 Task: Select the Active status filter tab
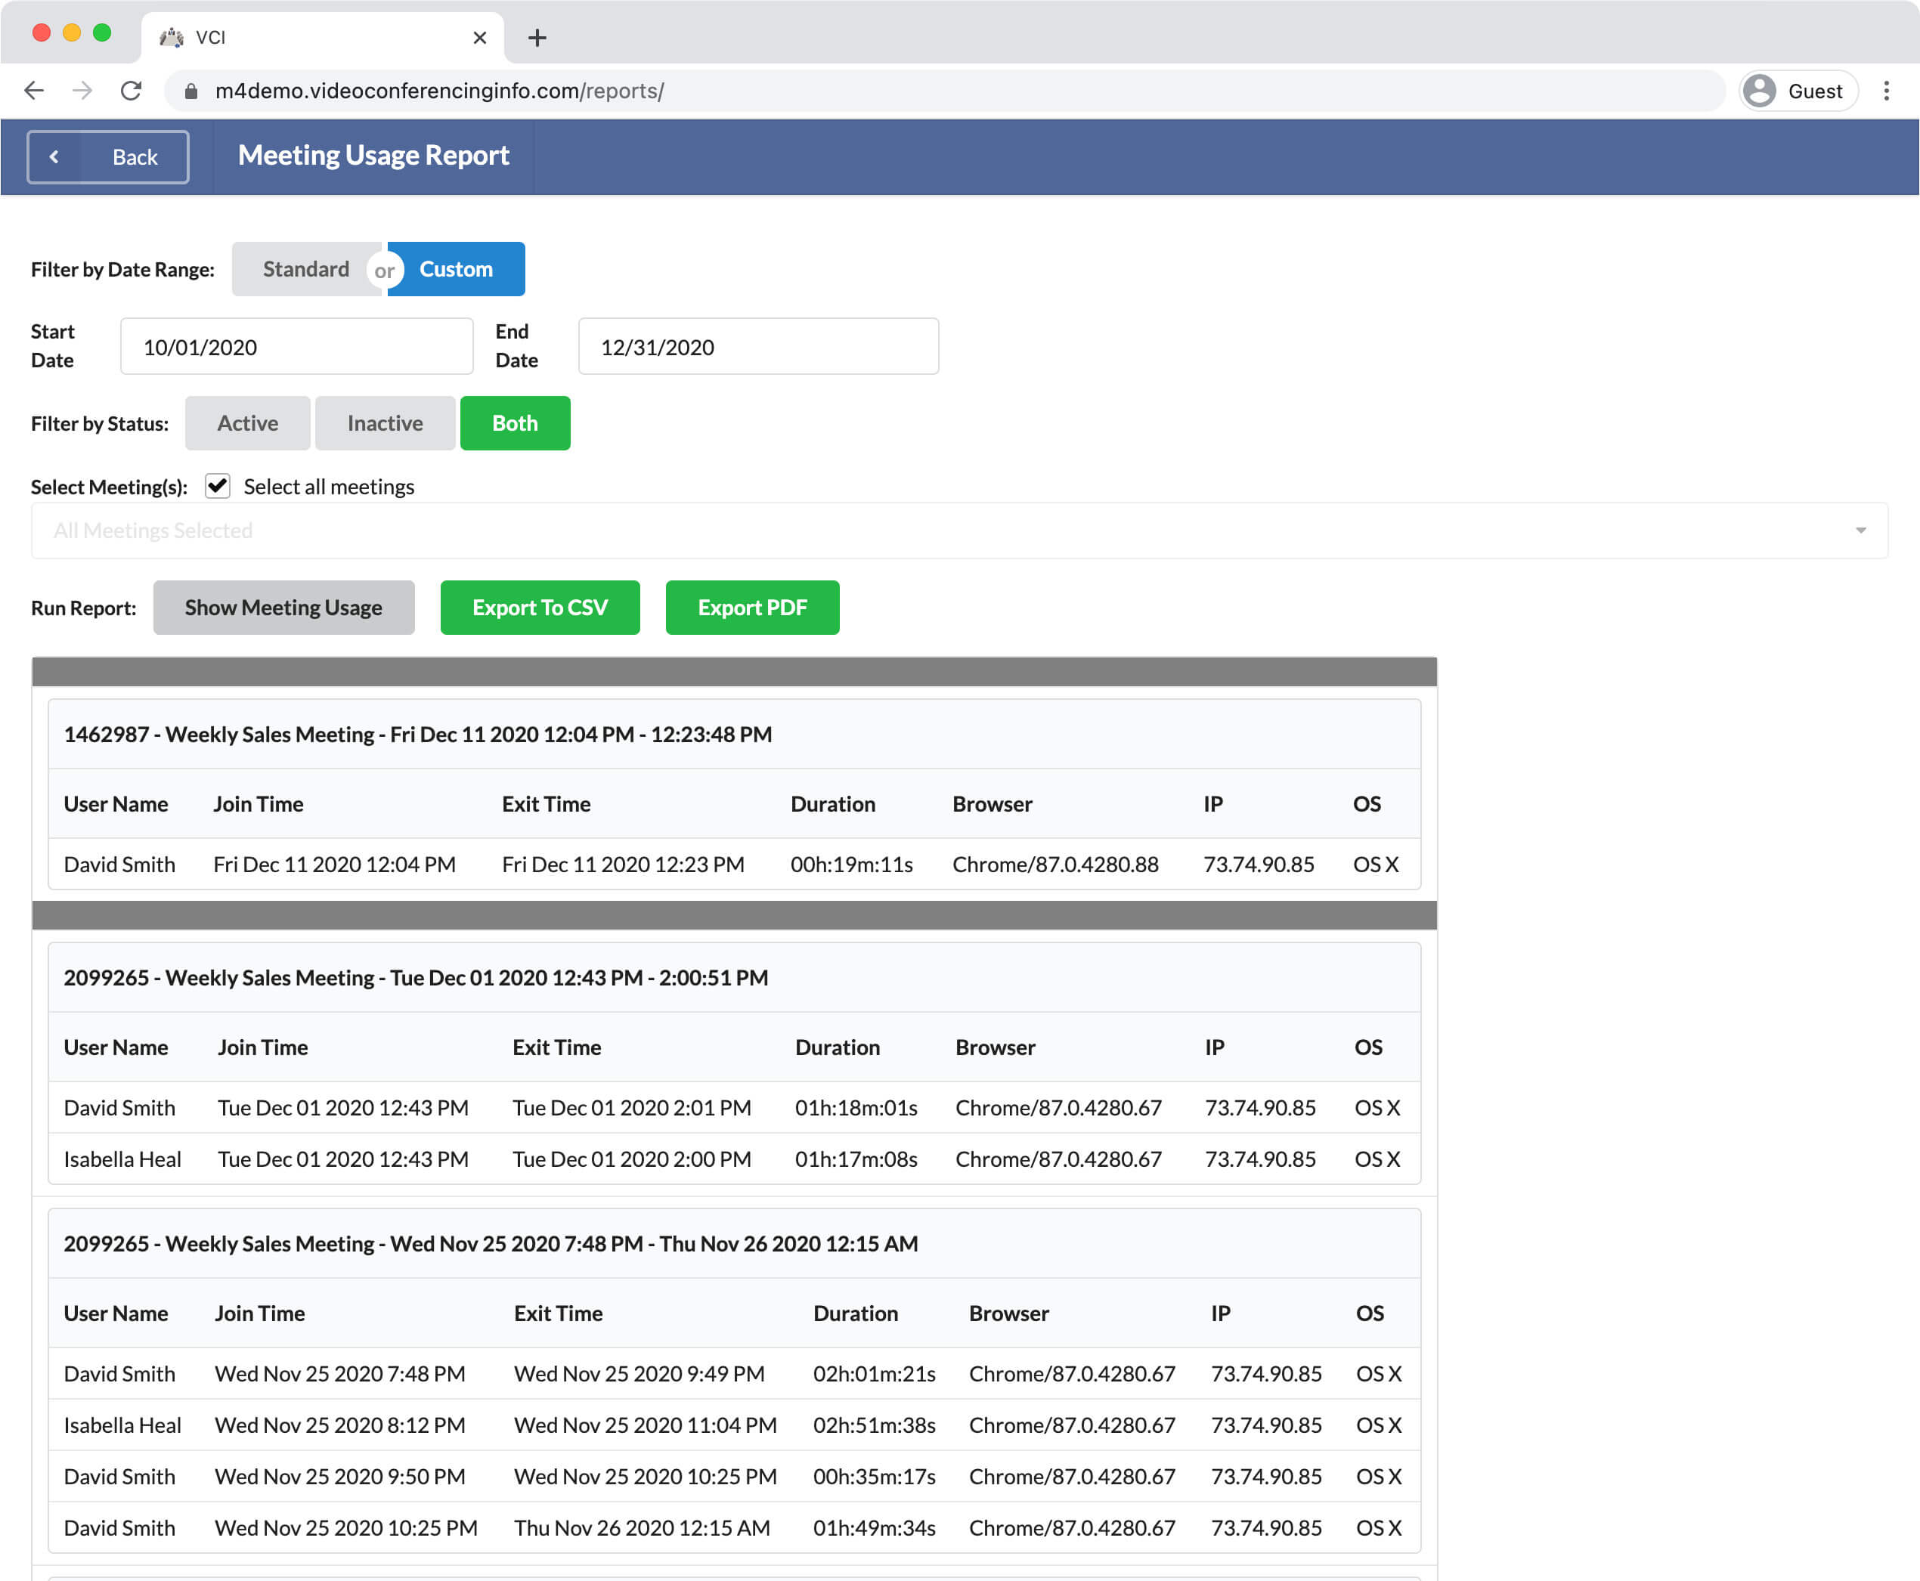pos(247,422)
